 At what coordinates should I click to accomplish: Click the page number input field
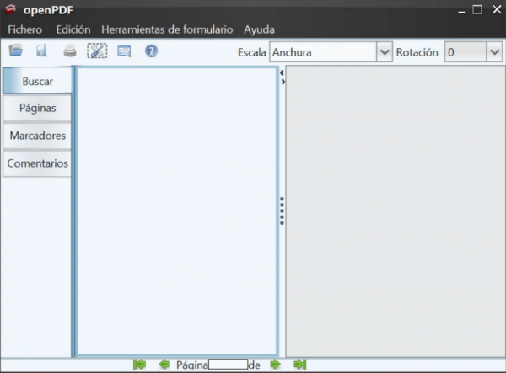(x=229, y=365)
